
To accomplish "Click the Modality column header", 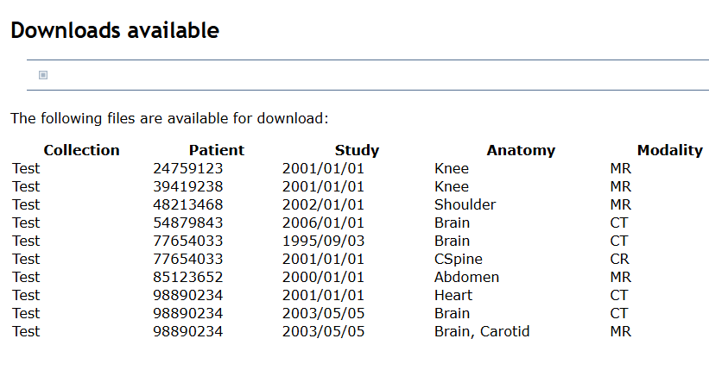I will [x=669, y=150].
